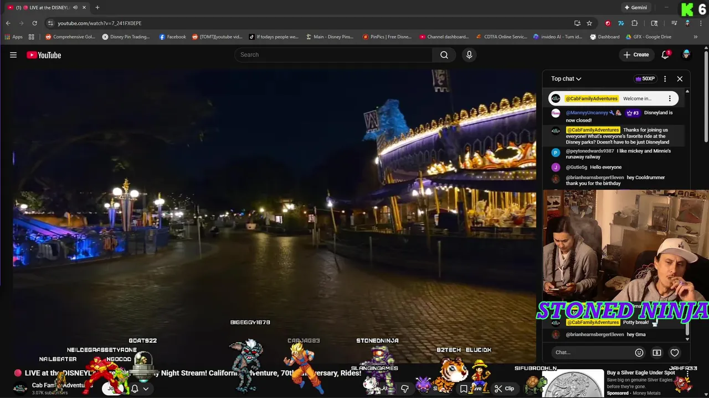Open the Channel dashboard bookmark
Viewport: 709px width, 398px height.
(444, 37)
